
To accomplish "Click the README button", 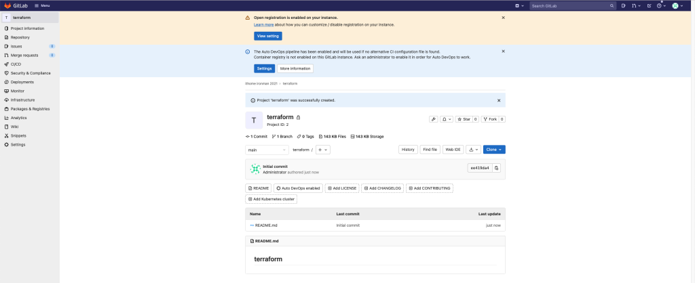I will tap(259, 188).
